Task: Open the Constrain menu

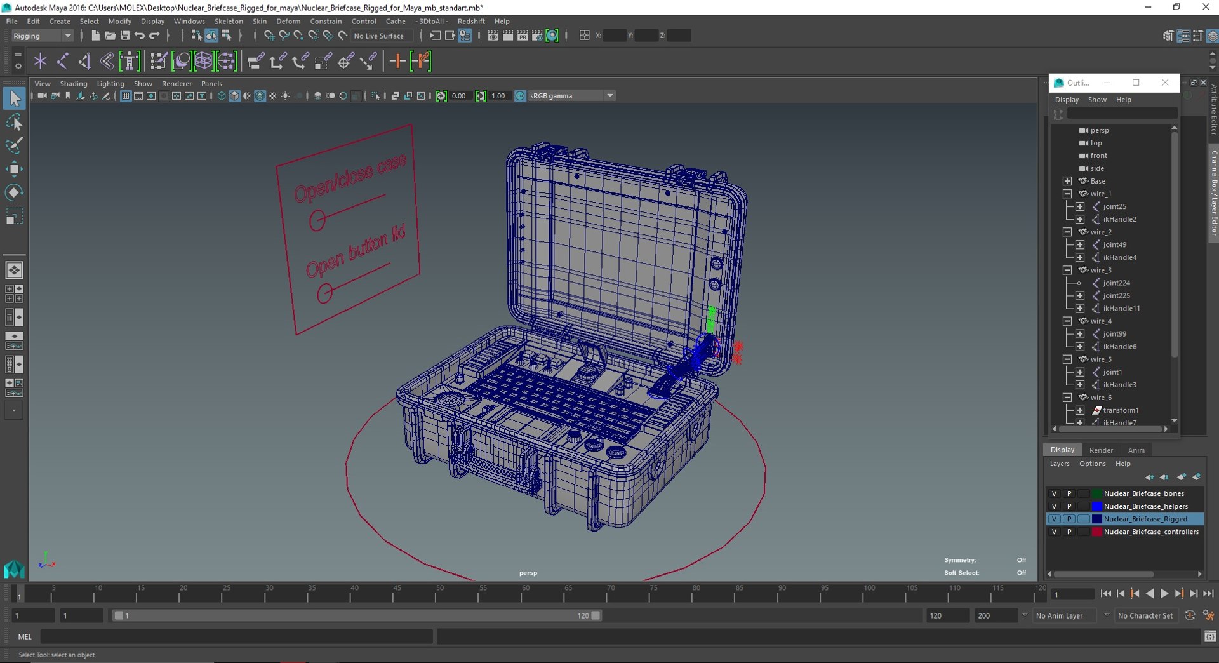Action: (x=326, y=21)
